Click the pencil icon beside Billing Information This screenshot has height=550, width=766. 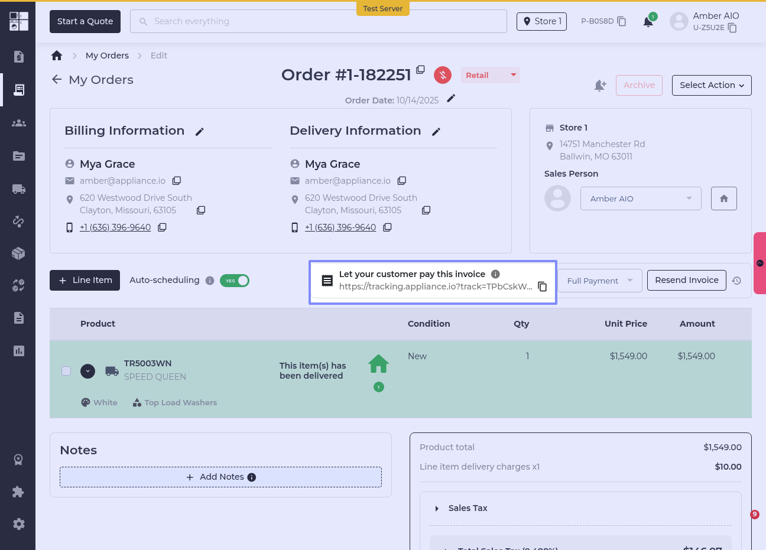coord(200,132)
